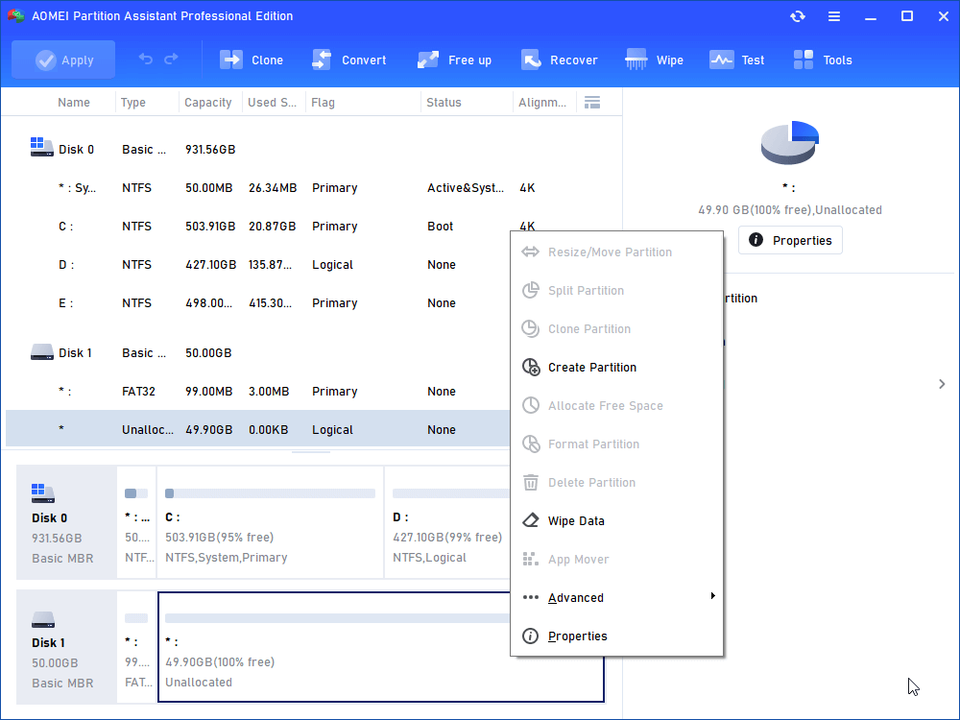960x720 pixels.
Task: Click the Create Partition menu icon
Action: click(531, 368)
